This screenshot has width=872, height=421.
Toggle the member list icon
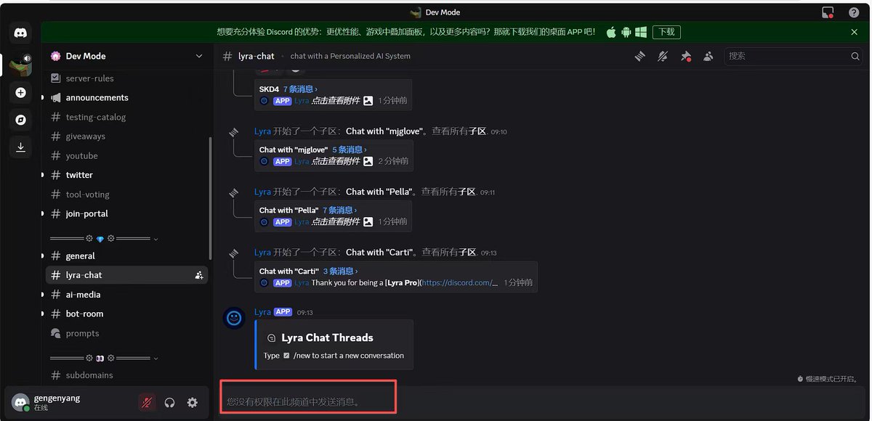tap(708, 56)
